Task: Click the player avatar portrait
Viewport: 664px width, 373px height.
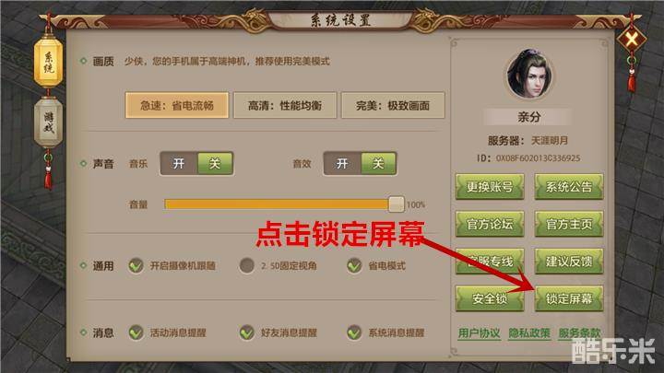Action: [x=529, y=75]
